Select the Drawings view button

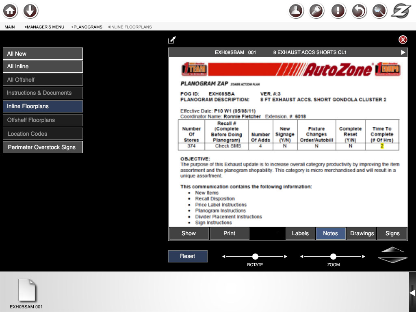(x=362, y=234)
